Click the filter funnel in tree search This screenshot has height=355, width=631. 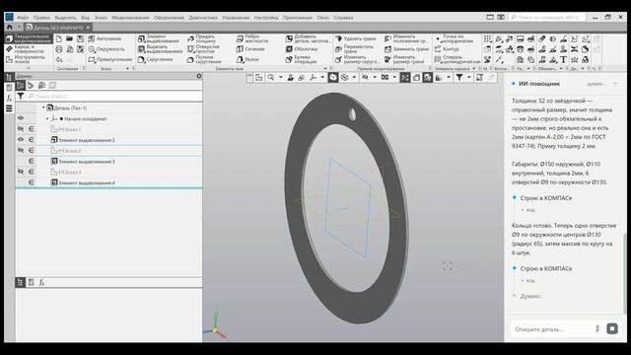20,97
